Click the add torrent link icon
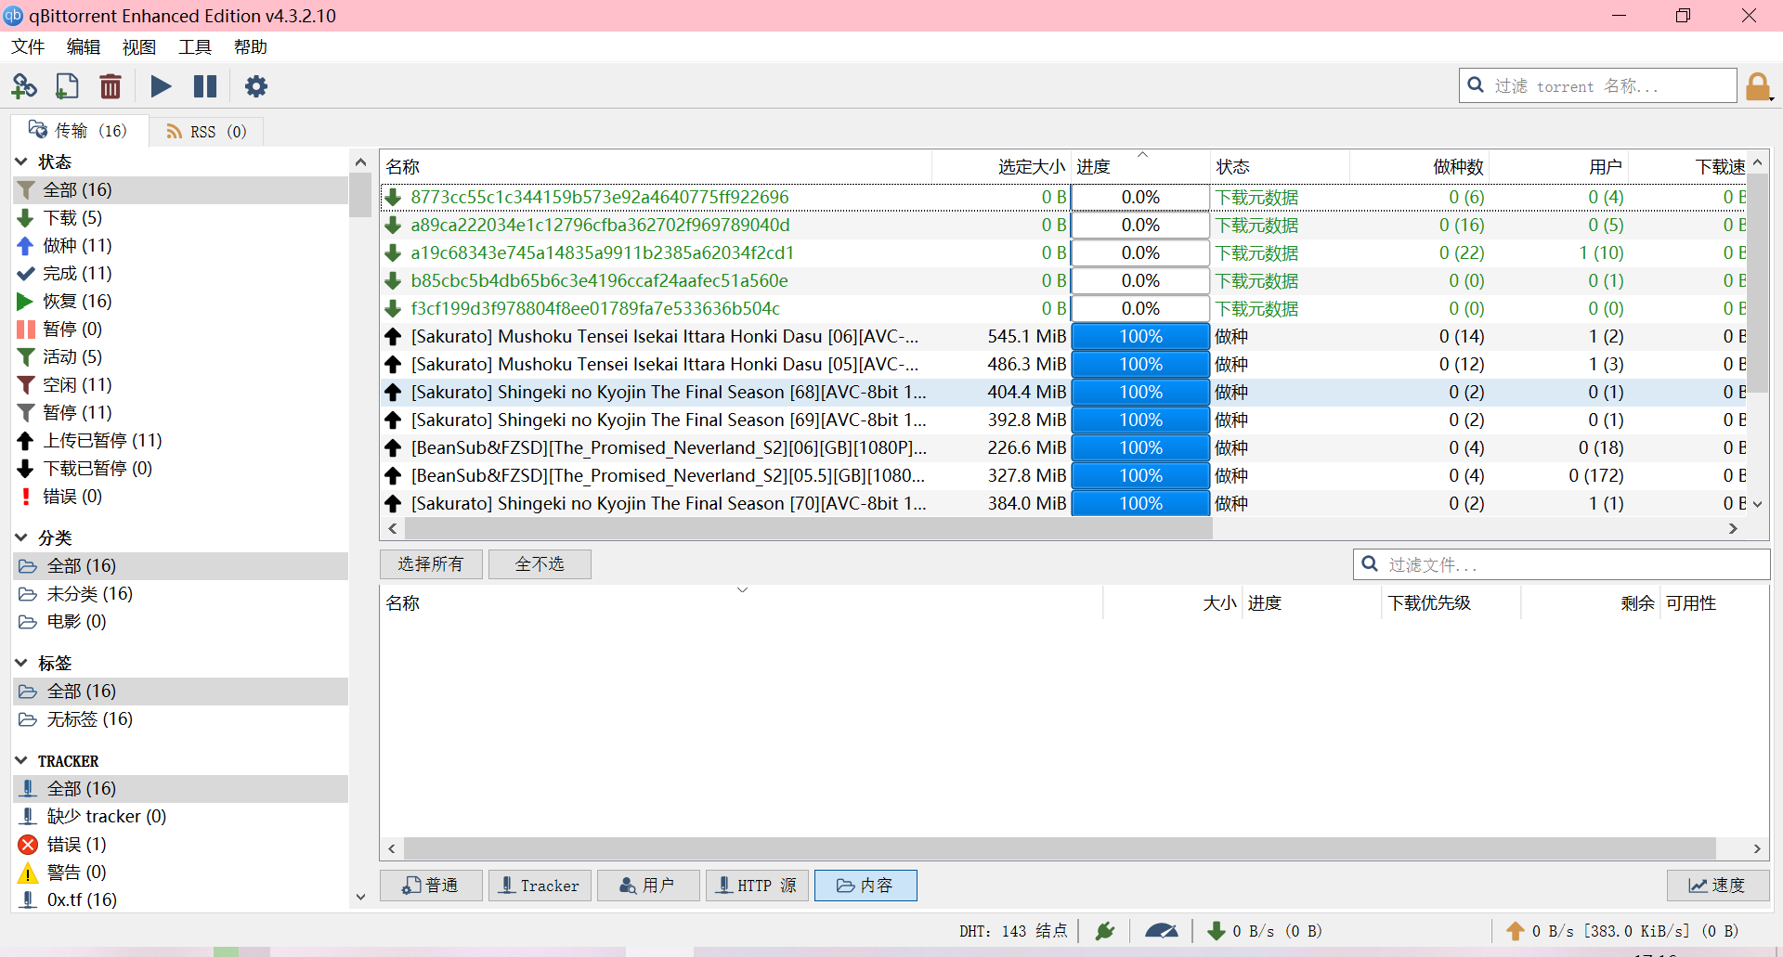The height and width of the screenshot is (957, 1783). [x=24, y=86]
